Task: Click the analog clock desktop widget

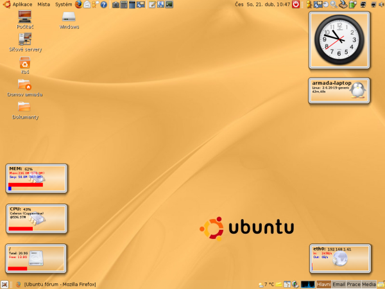Action: [x=339, y=40]
